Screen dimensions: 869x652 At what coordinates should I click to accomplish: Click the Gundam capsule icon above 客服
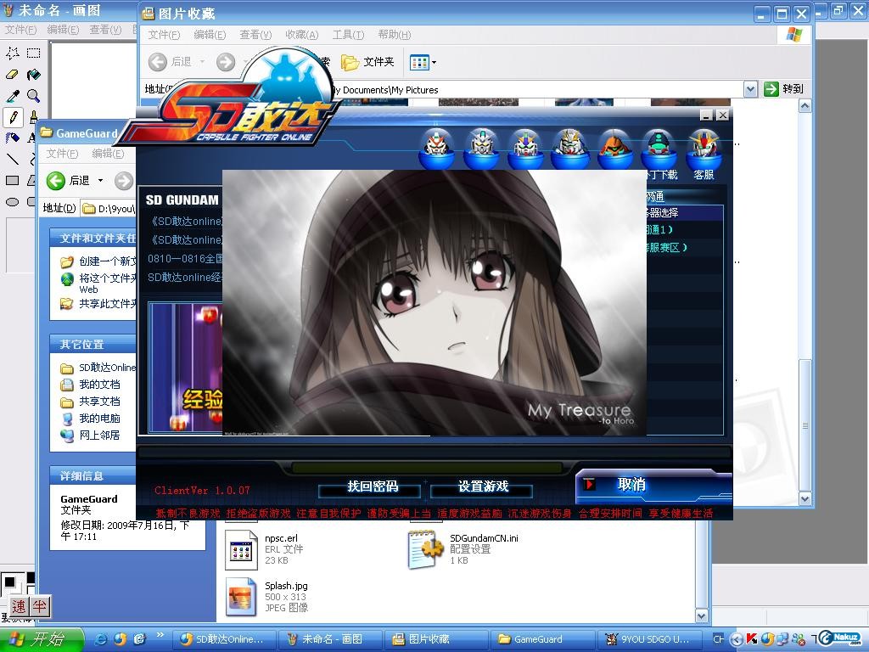click(x=704, y=149)
